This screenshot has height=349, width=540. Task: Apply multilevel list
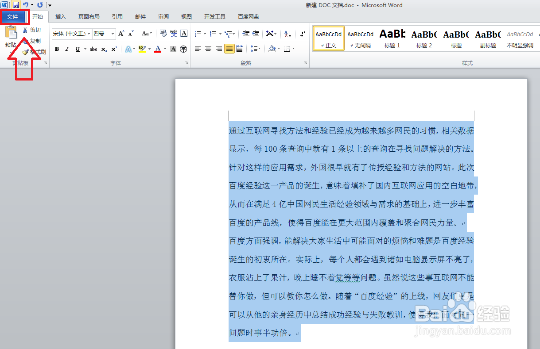tap(229, 34)
